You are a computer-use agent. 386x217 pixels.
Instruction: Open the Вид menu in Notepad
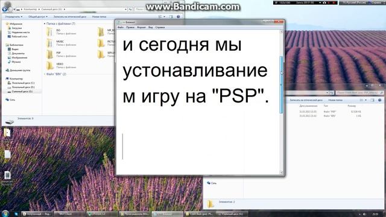151,27
